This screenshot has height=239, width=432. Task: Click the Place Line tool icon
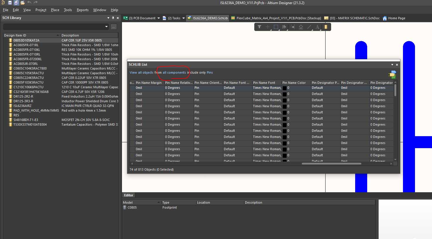pyautogui.click(x=309, y=27)
